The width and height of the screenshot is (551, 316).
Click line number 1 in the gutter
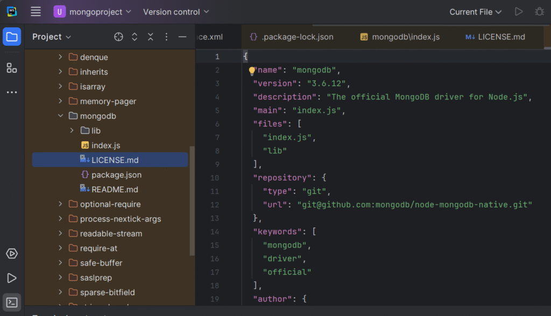(217, 56)
